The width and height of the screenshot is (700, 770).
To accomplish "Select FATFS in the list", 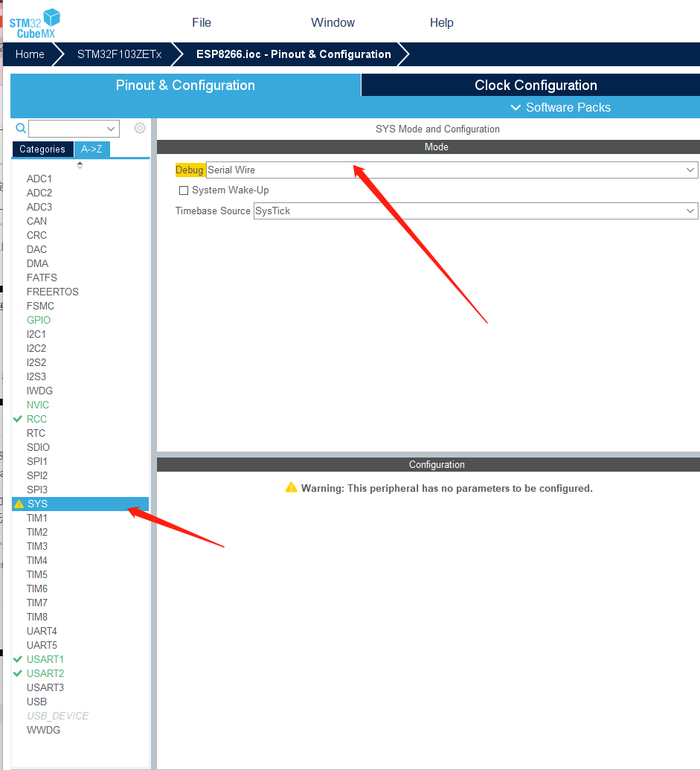I will (x=42, y=277).
